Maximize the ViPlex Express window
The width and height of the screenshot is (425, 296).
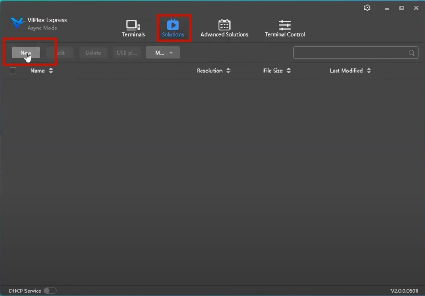(x=402, y=8)
